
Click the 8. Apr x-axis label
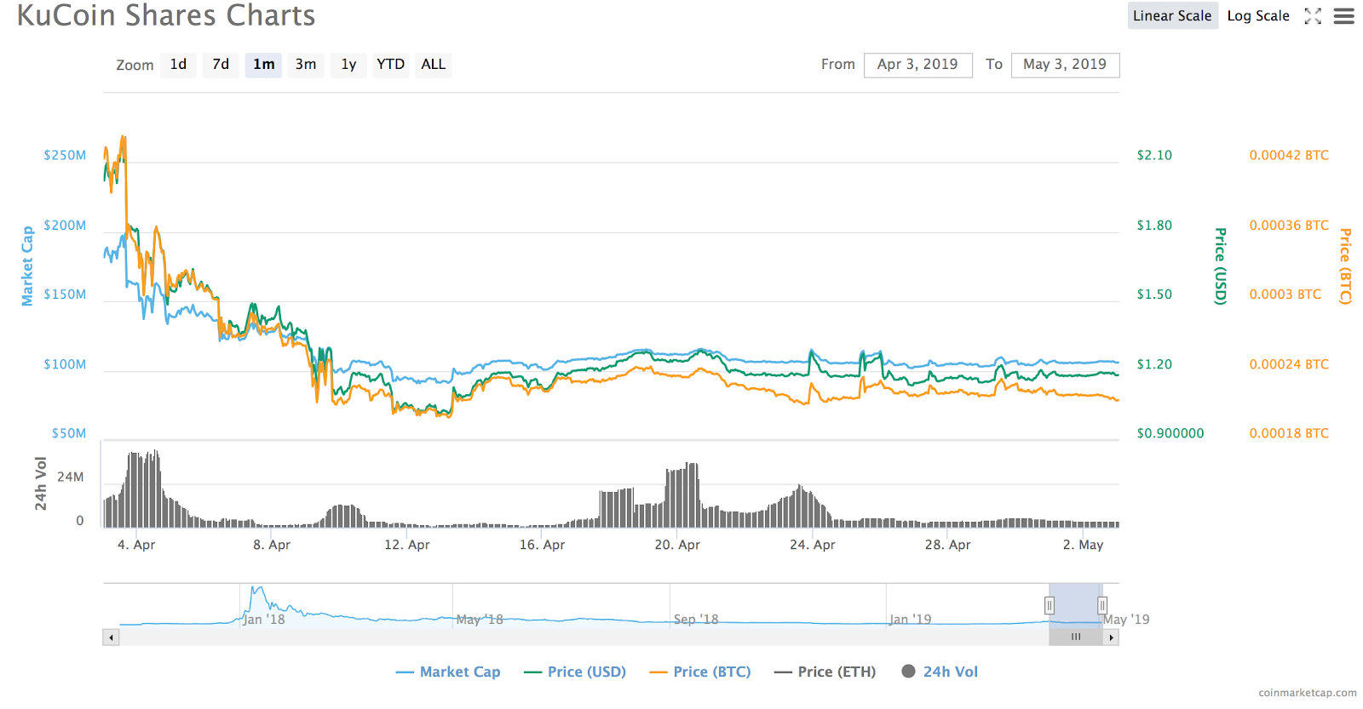pos(272,545)
